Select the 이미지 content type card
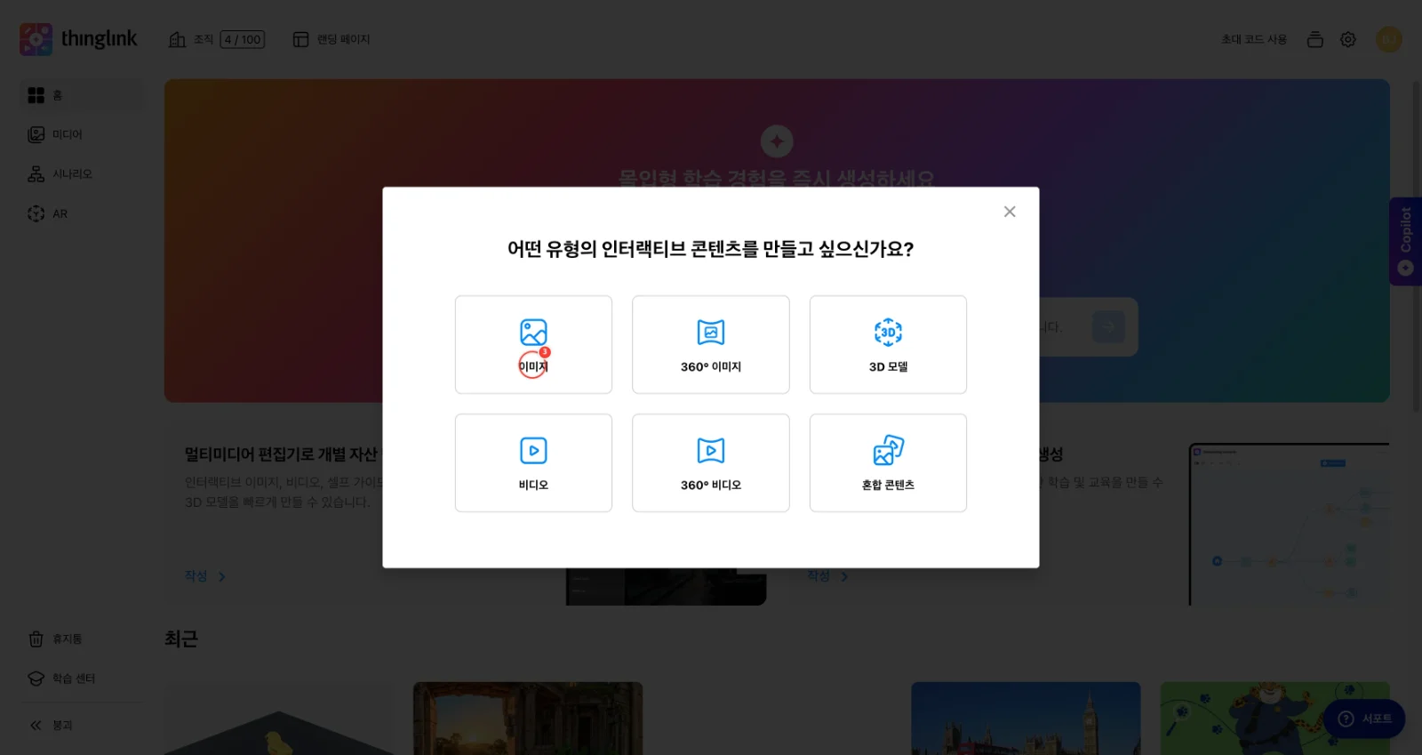Viewport: 1422px width, 755px height. click(533, 344)
